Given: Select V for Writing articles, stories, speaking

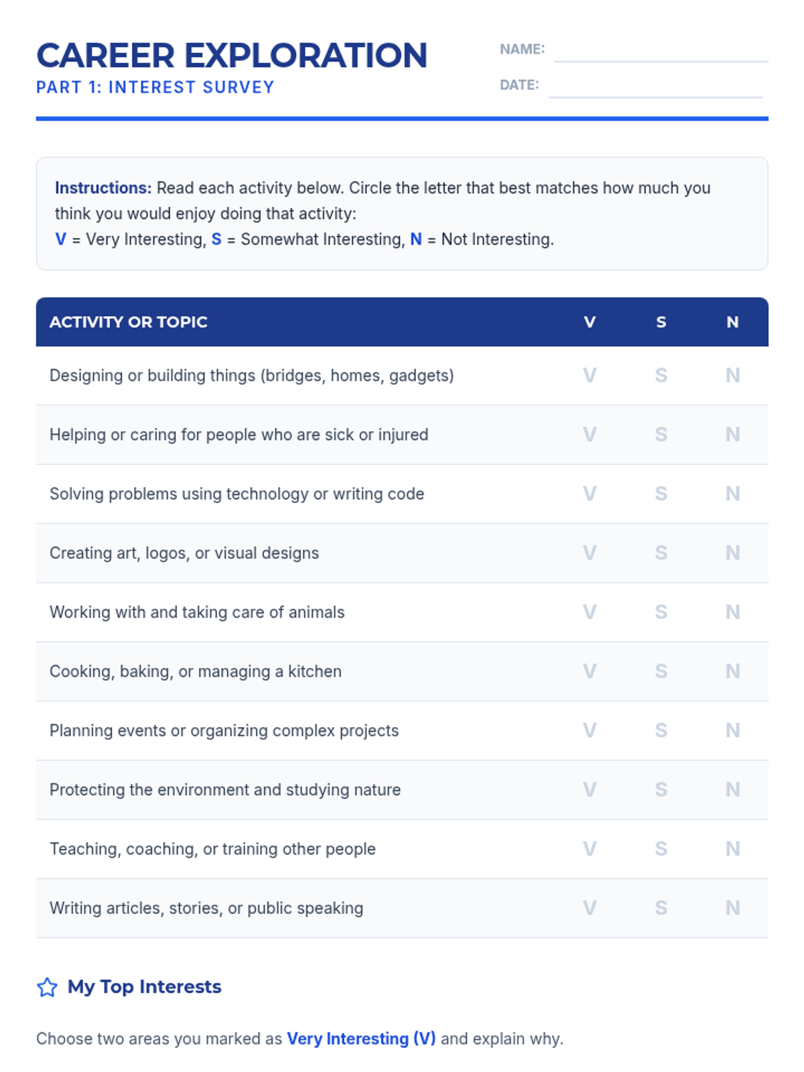Looking at the screenshot, I should tap(590, 908).
